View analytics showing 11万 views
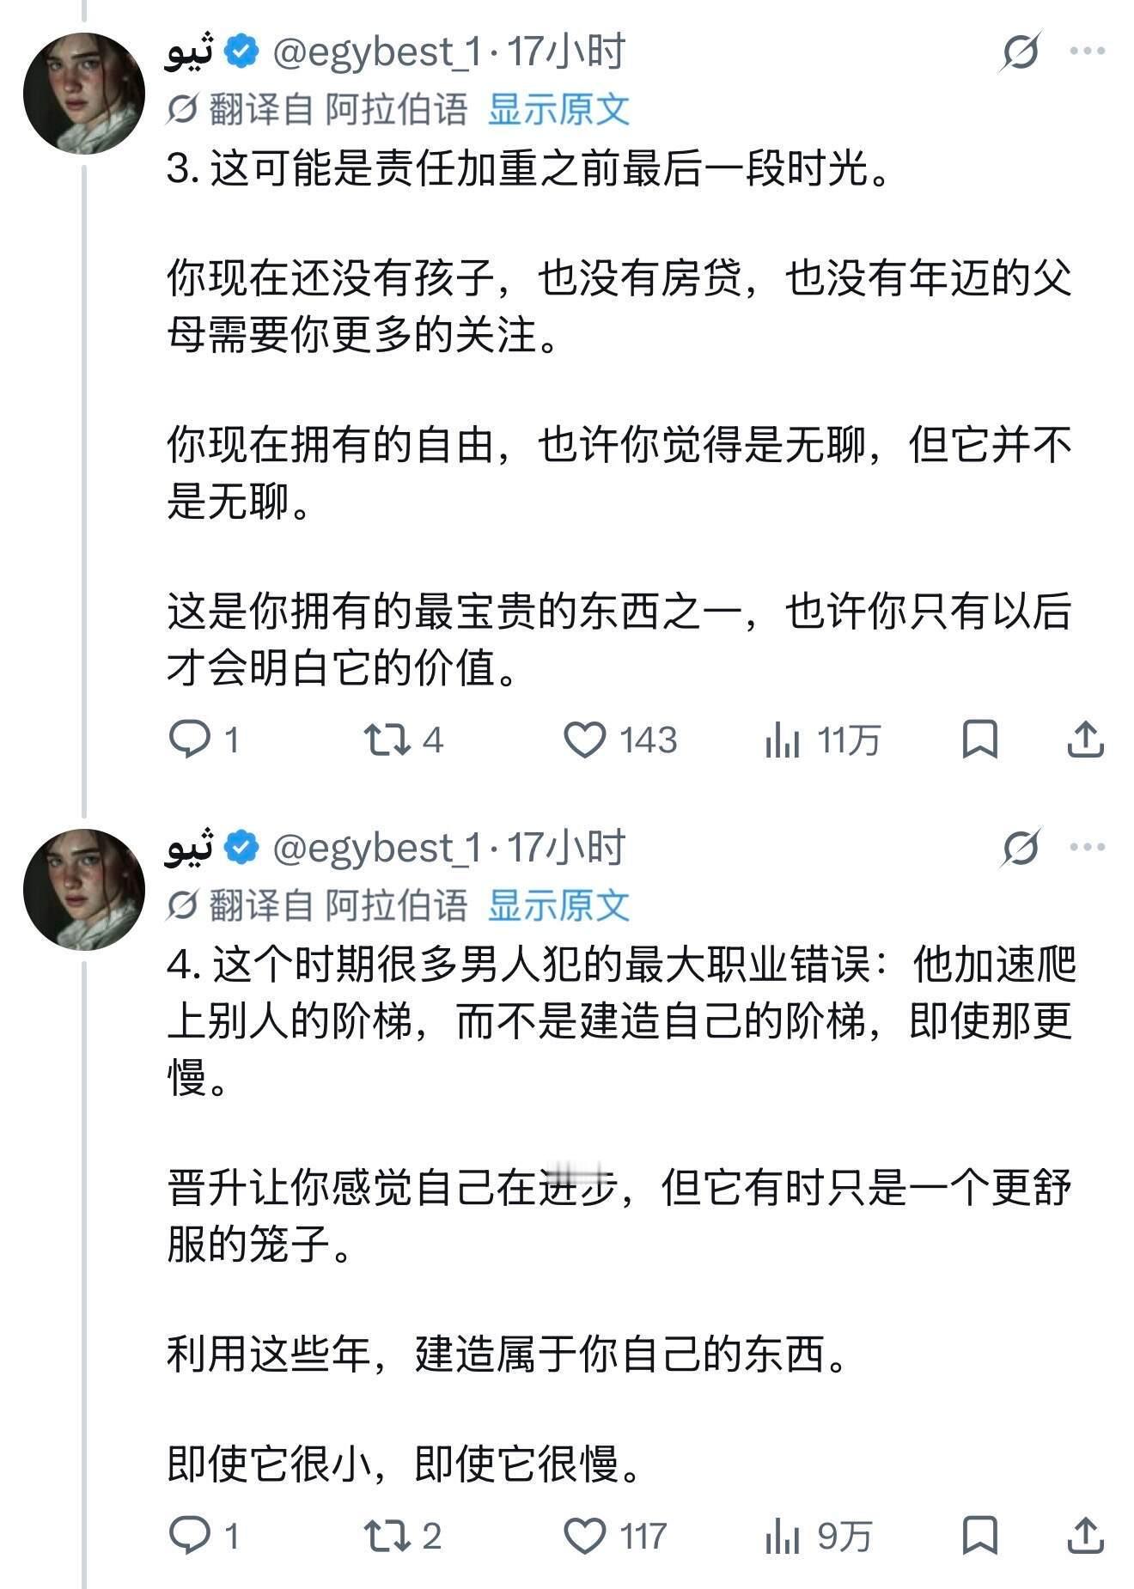The height and width of the screenshot is (1589, 1134). tap(822, 740)
